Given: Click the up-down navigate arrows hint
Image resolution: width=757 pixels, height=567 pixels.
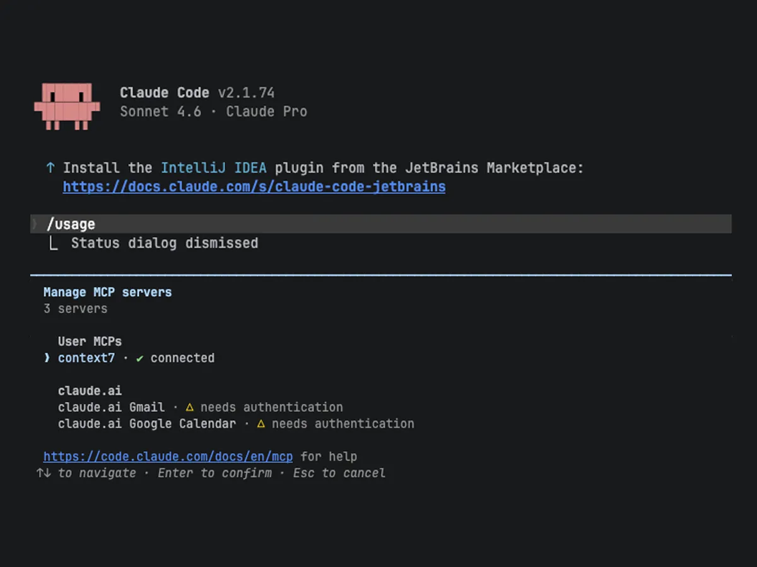Looking at the screenshot, I should [x=44, y=473].
